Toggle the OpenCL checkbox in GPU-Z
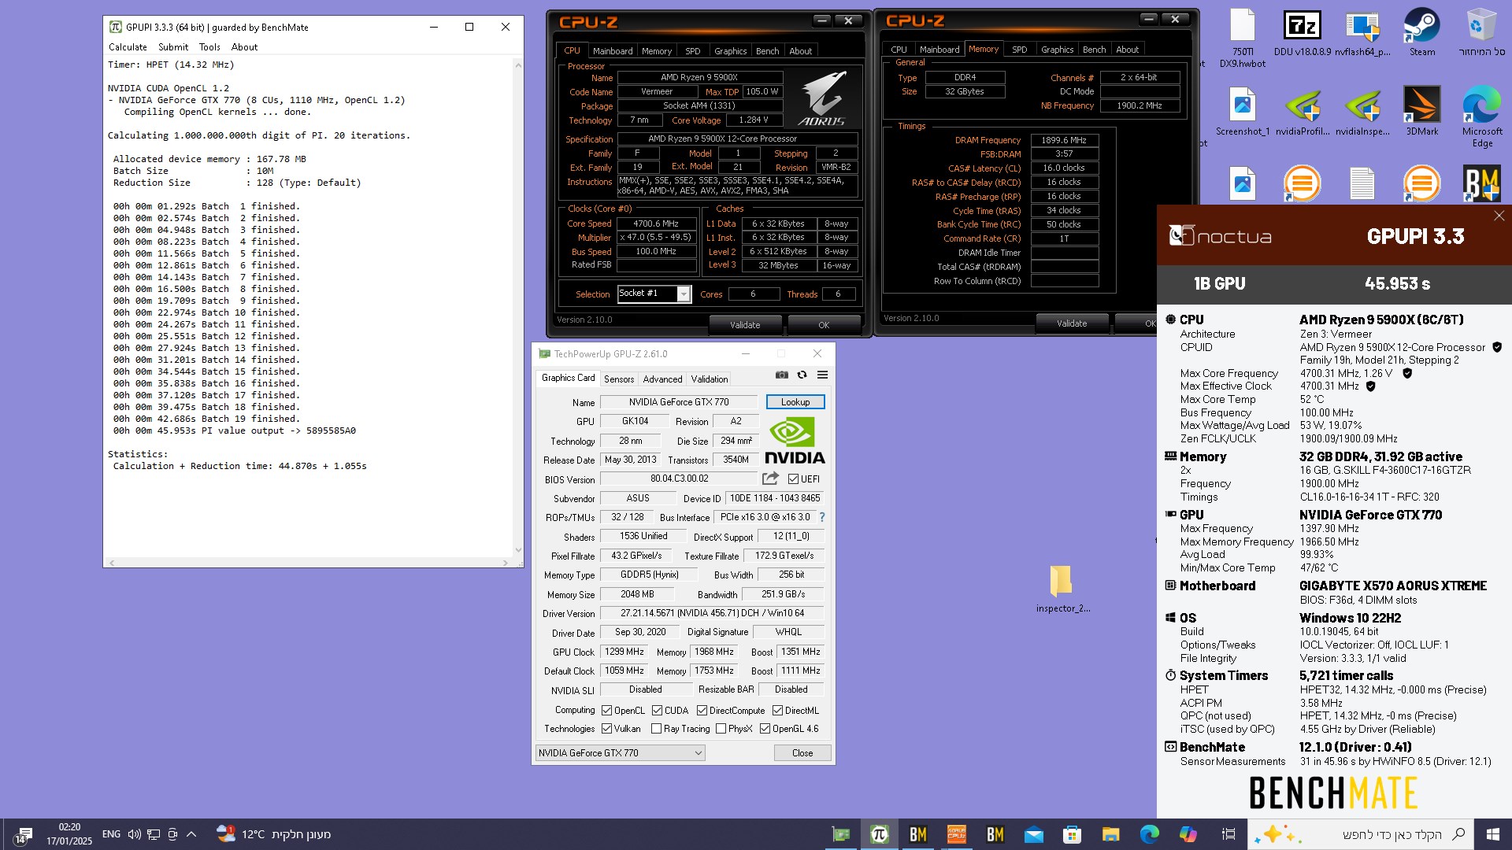The width and height of the screenshot is (1512, 850). click(x=606, y=710)
